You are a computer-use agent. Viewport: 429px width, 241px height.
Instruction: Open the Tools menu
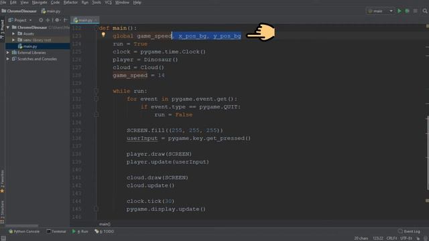(x=97, y=3)
